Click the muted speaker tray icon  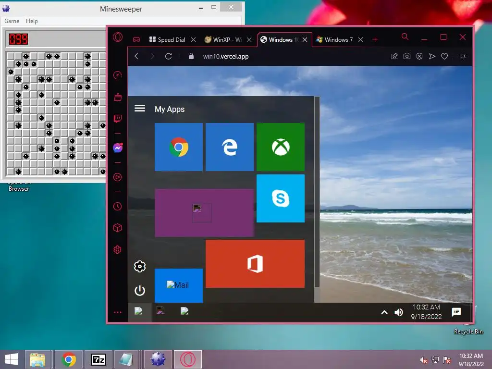click(424, 360)
